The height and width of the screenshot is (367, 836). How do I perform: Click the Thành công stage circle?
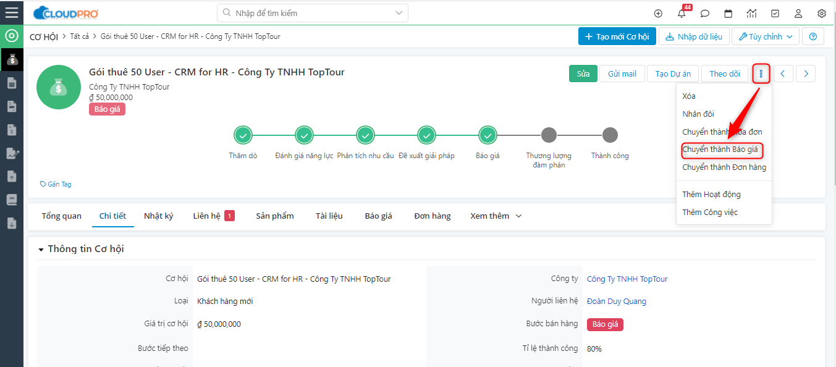point(610,135)
